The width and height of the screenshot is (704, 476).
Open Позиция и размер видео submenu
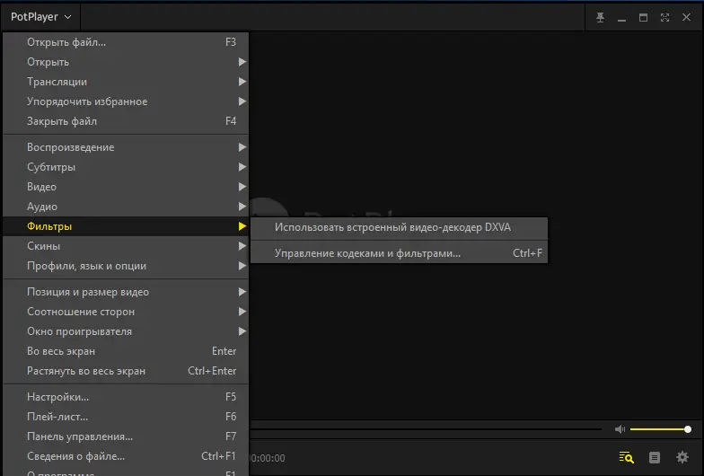pyautogui.click(x=126, y=292)
